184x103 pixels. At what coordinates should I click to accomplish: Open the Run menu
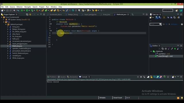[x=47, y=7]
